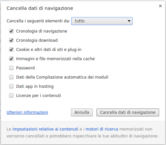Tick the Password checkbox
Viewport: 166px width, 145px height.
11,68
